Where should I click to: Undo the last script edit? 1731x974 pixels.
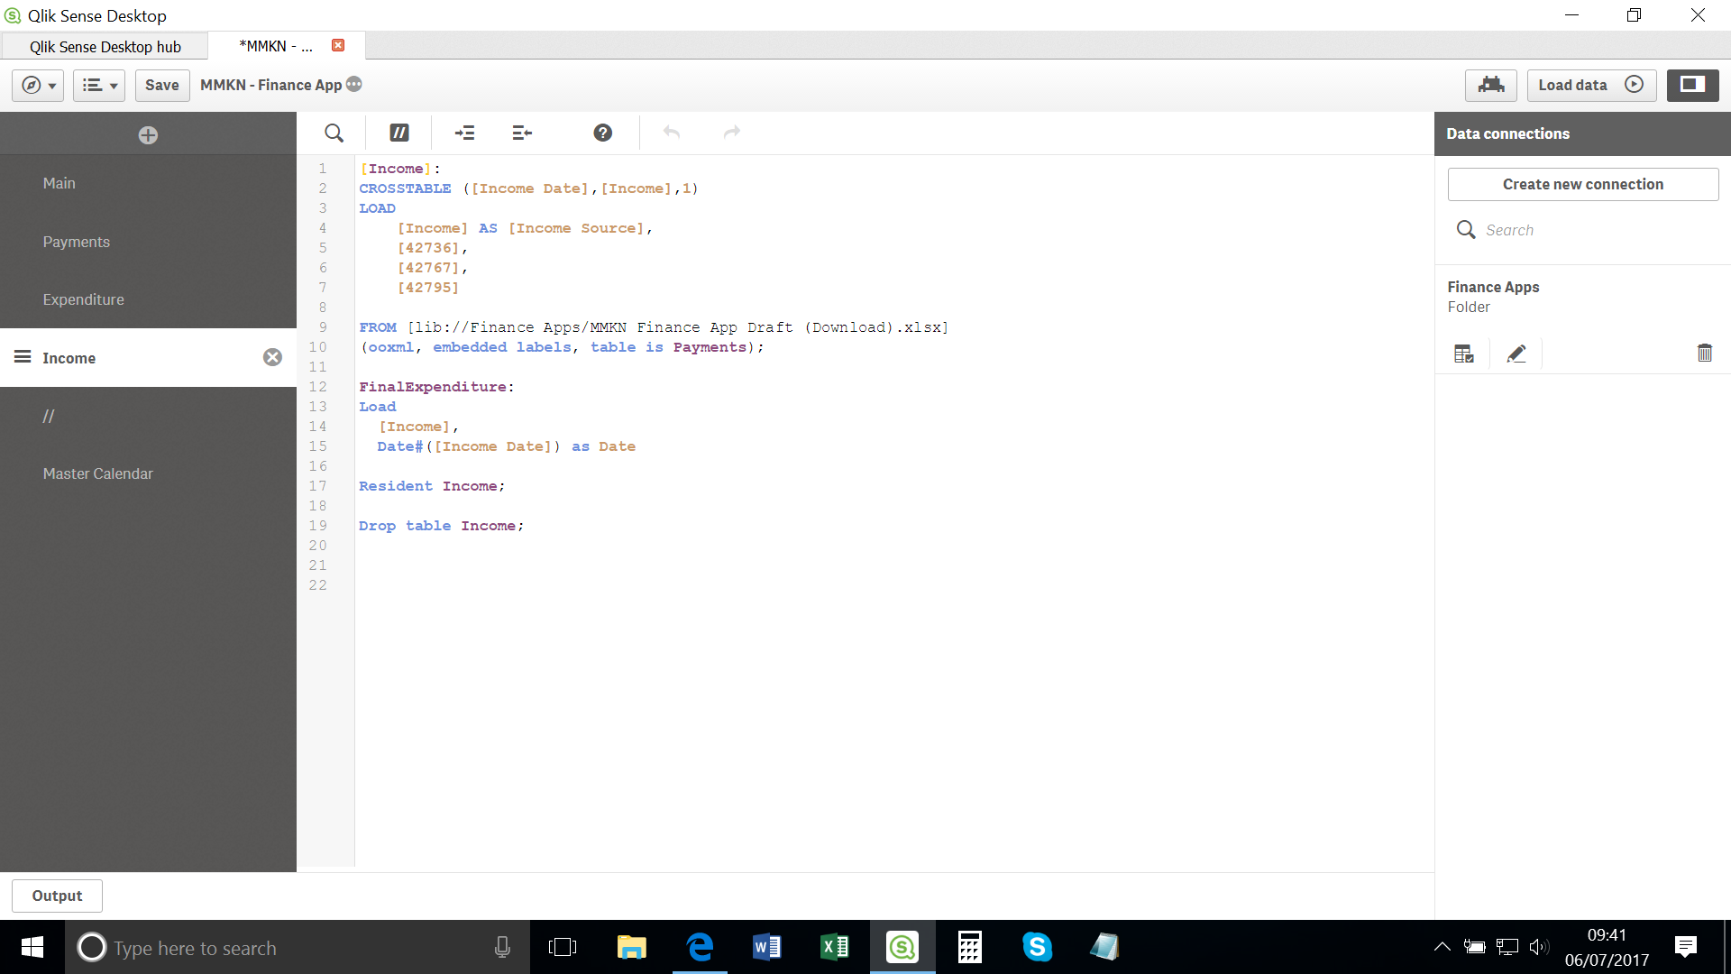pyautogui.click(x=671, y=133)
